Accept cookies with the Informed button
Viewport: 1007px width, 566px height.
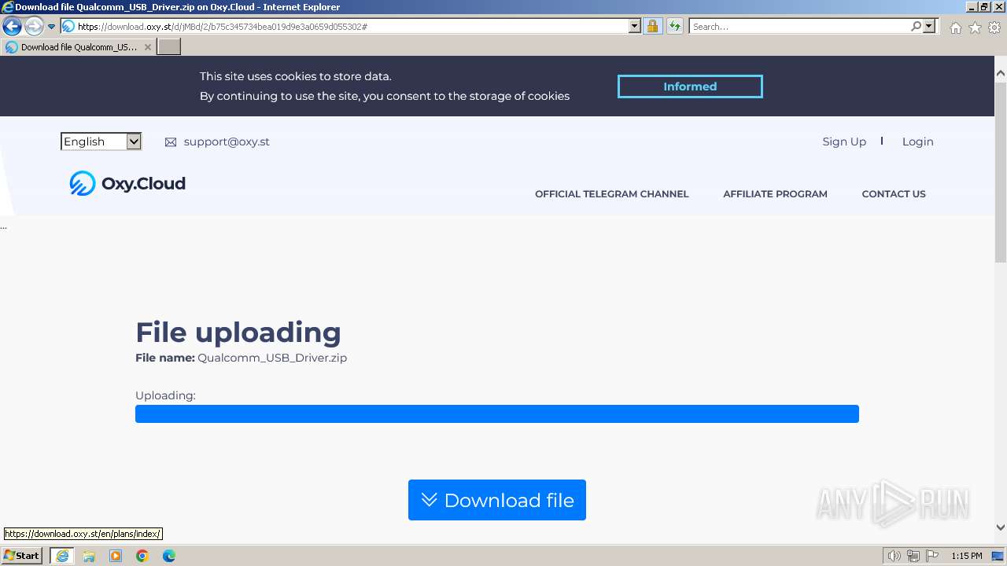(x=690, y=86)
